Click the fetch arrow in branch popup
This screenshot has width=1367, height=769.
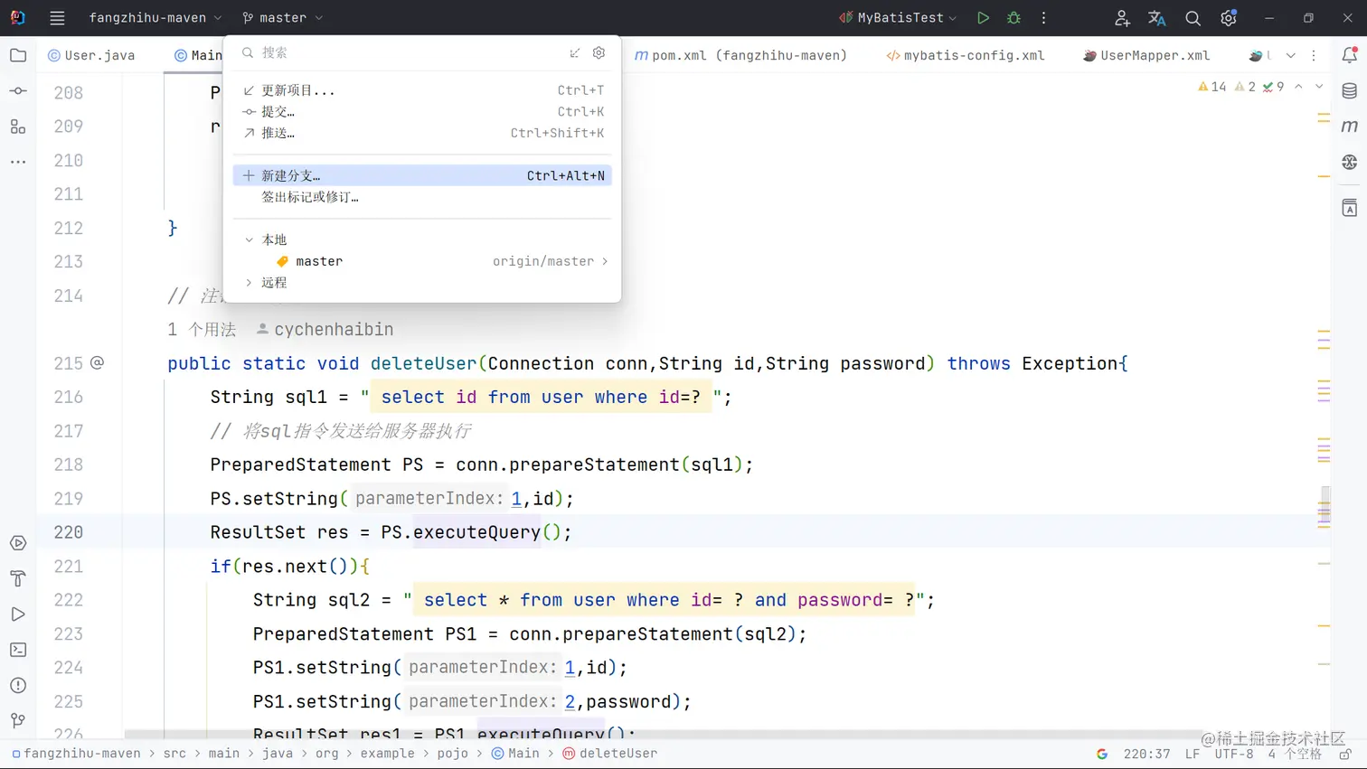[x=575, y=53]
